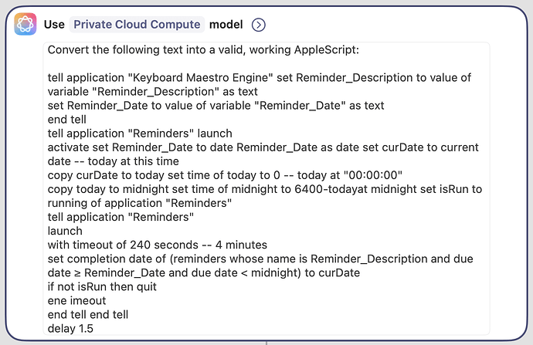The height and width of the screenshot is (345, 533).
Task: Click the misspelled "ene imeout" line
Action: pyautogui.click(x=78, y=300)
